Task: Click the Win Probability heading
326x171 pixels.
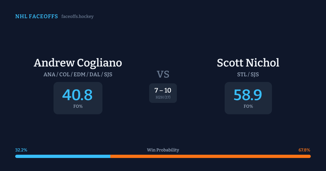Action: 163,150
